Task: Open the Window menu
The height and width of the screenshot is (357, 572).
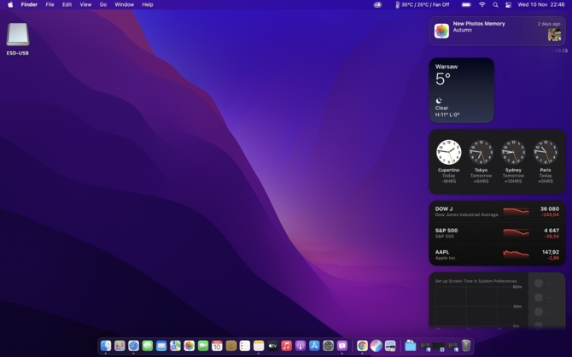Action: pyautogui.click(x=124, y=4)
